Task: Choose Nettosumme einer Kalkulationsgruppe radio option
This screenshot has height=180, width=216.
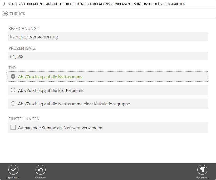Action: tap(13, 104)
